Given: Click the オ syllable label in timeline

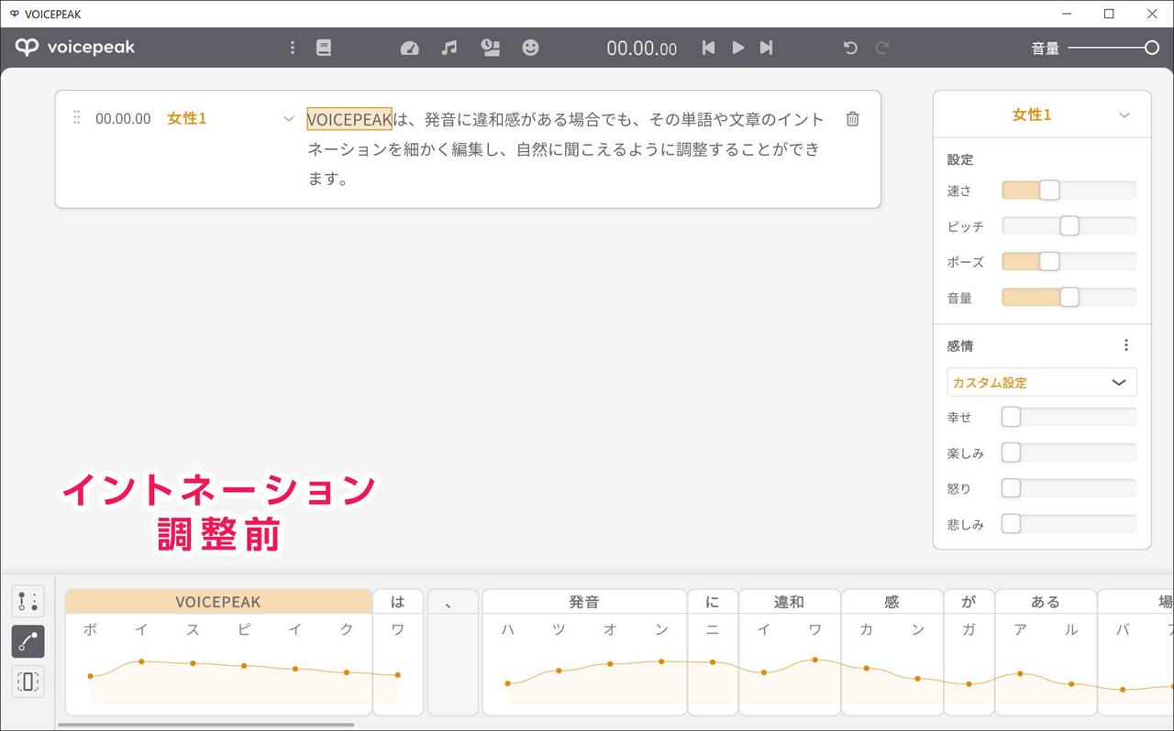Looking at the screenshot, I should click(x=610, y=629).
